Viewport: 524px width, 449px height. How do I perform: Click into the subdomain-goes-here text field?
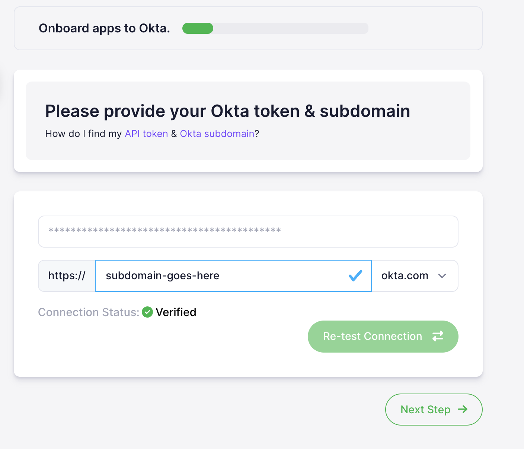pos(223,276)
